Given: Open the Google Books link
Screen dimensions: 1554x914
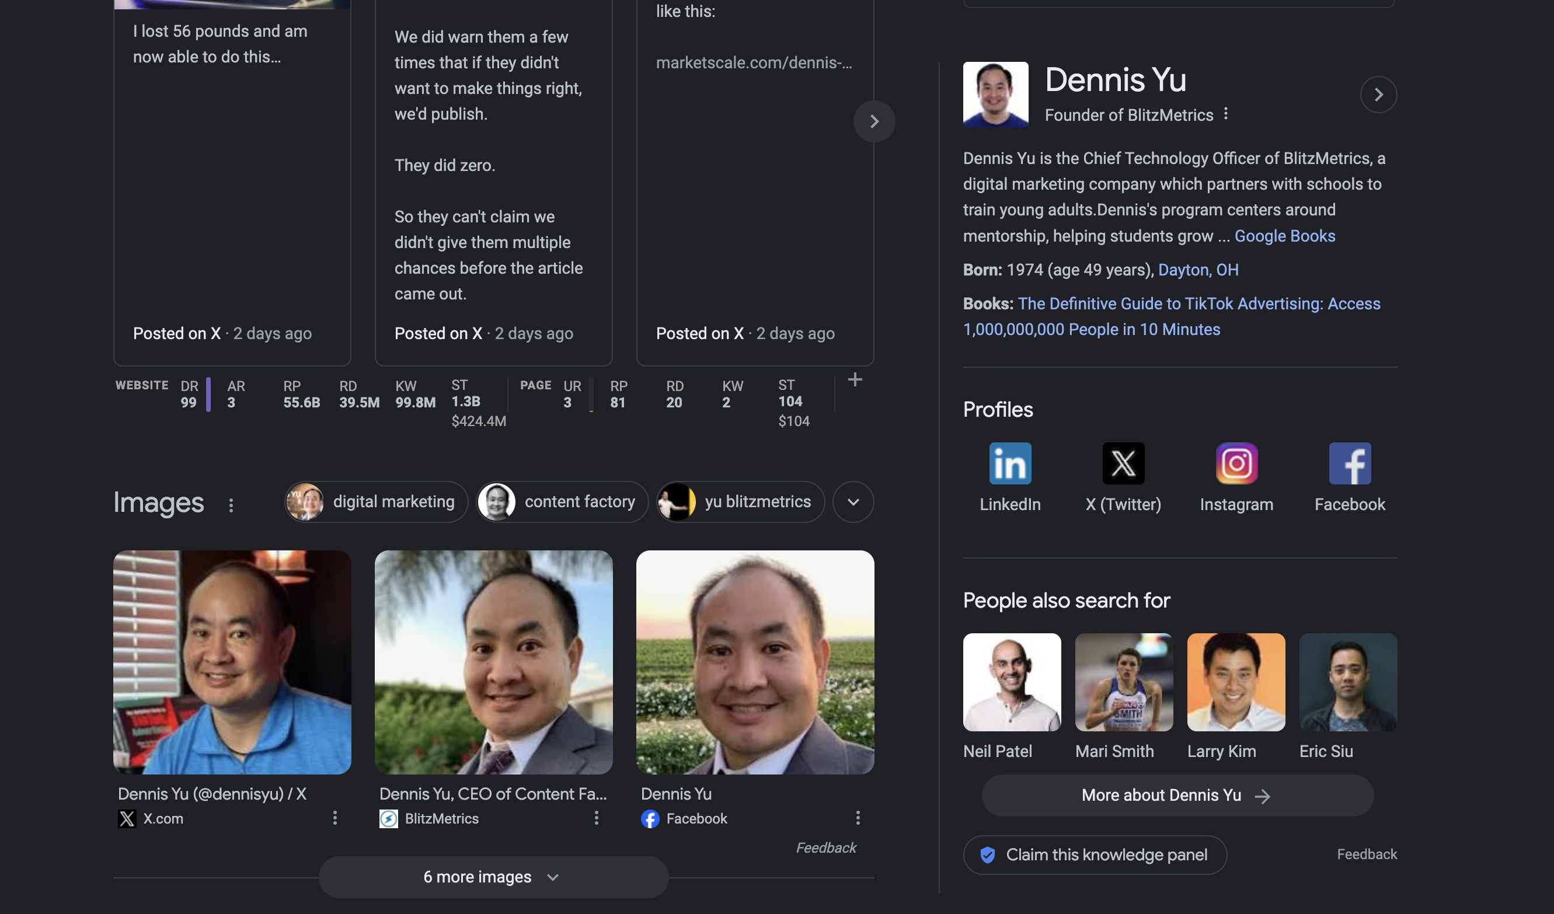Looking at the screenshot, I should pos(1284,236).
